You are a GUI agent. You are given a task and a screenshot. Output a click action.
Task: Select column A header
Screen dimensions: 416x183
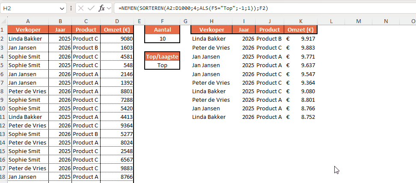pyautogui.click(x=28, y=21)
